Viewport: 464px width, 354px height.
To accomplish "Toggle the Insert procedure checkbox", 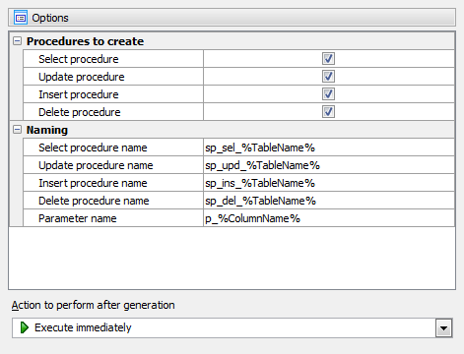I will (328, 94).
